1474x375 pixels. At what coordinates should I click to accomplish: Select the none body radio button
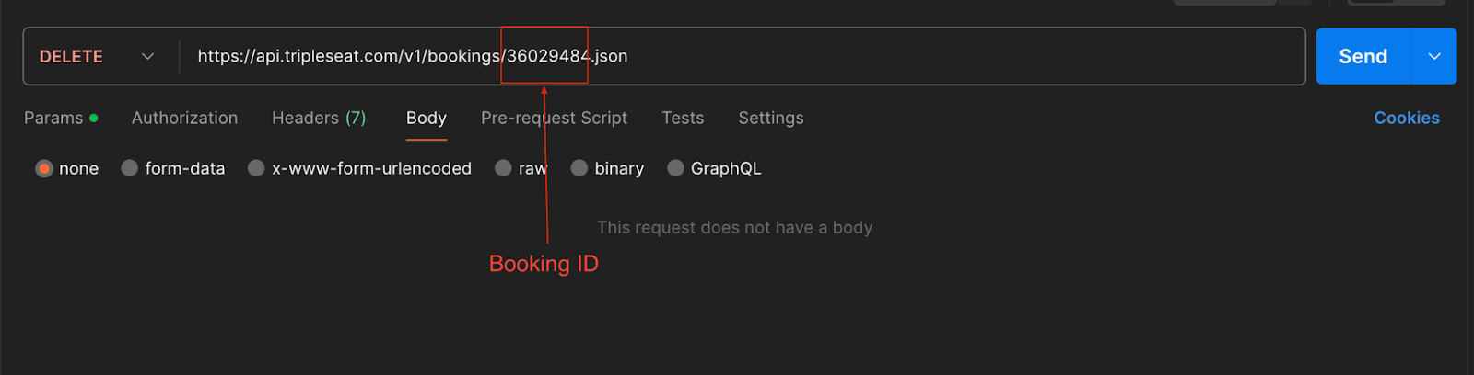(44, 168)
